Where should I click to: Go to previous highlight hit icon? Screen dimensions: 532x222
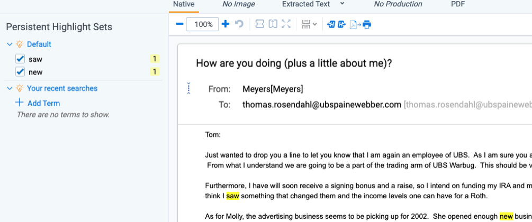[331, 24]
